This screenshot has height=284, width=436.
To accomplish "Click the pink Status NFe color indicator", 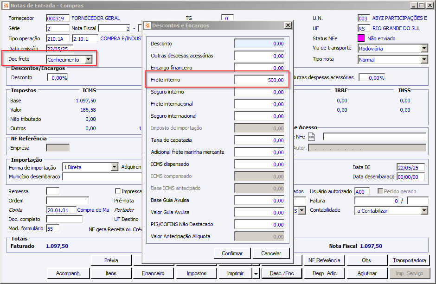I will 361,38.
